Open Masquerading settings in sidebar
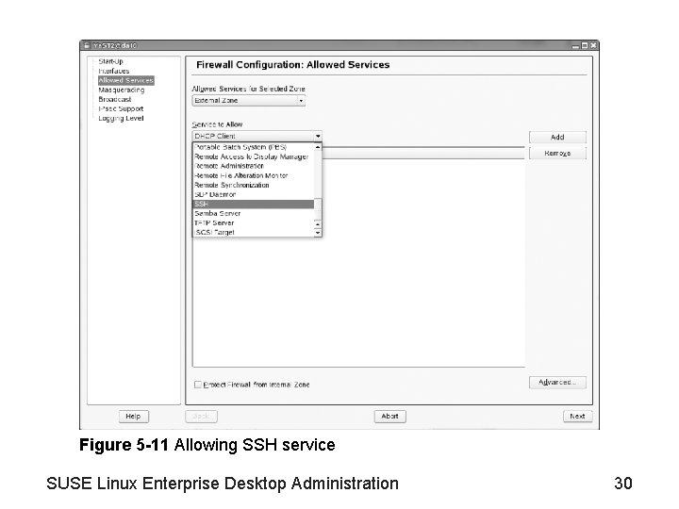 [122, 90]
